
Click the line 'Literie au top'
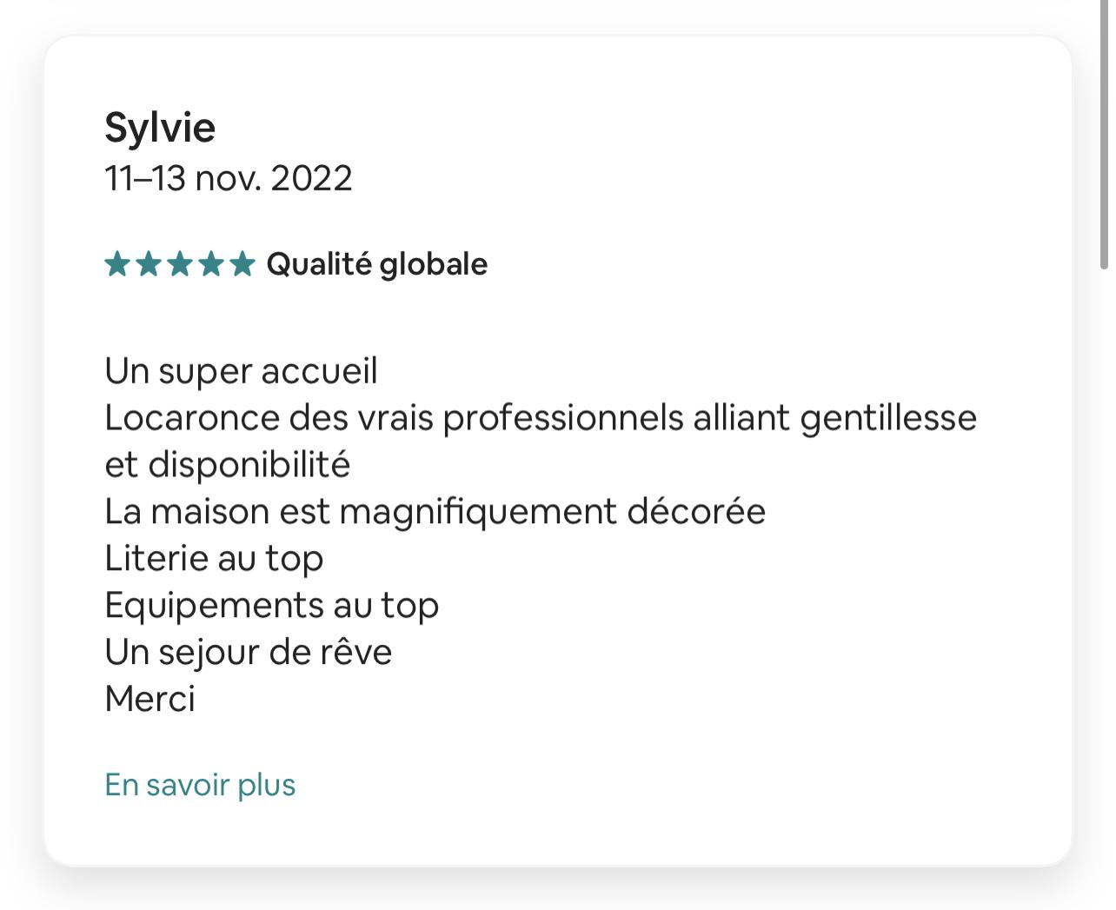click(214, 559)
